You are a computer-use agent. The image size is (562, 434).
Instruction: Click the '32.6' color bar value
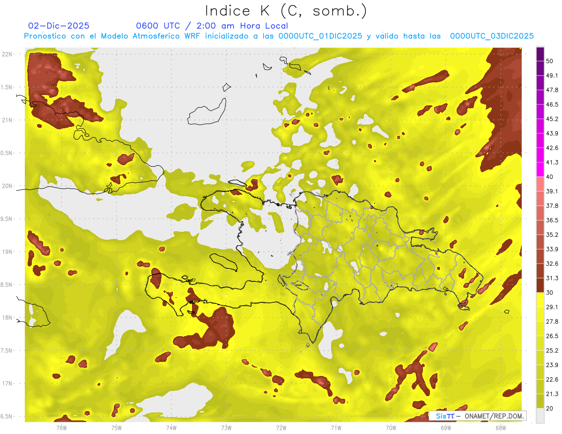point(552,264)
